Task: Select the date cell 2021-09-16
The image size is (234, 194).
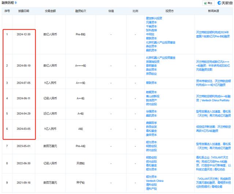Action: [x=23, y=183]
